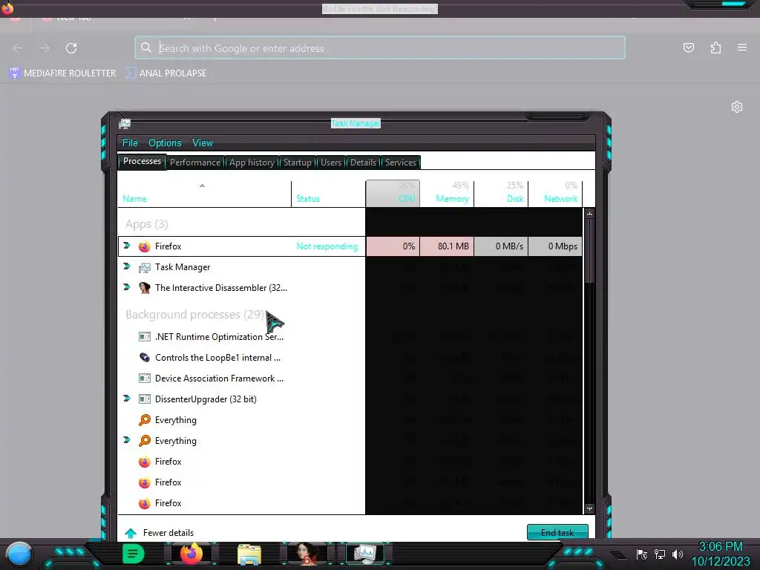Screen dimensions: 760x570
Task: Click the taskbar clock 3:06 PM
Action: pos(720,547)
